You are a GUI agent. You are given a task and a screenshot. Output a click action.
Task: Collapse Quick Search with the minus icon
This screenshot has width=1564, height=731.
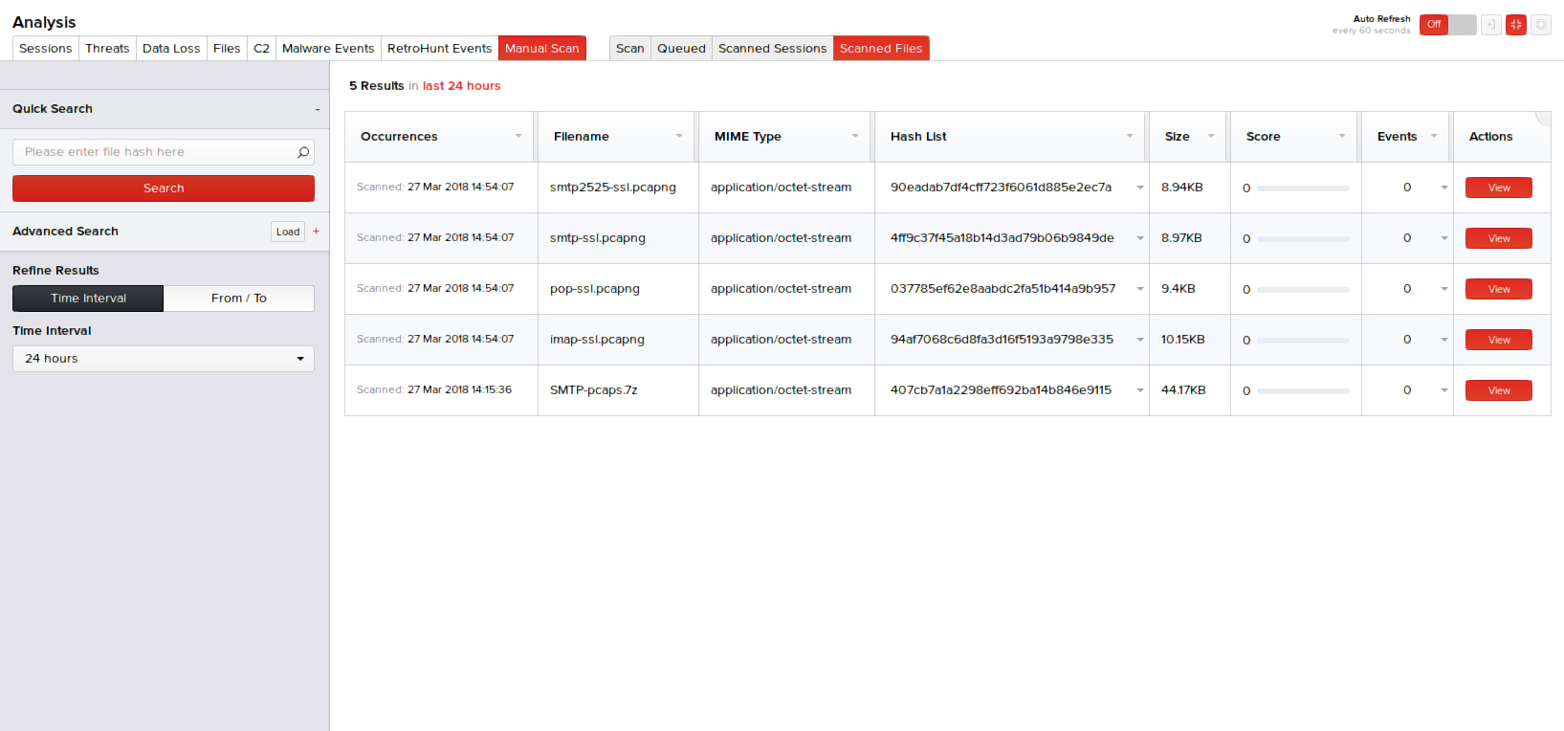tap(318, 110)
